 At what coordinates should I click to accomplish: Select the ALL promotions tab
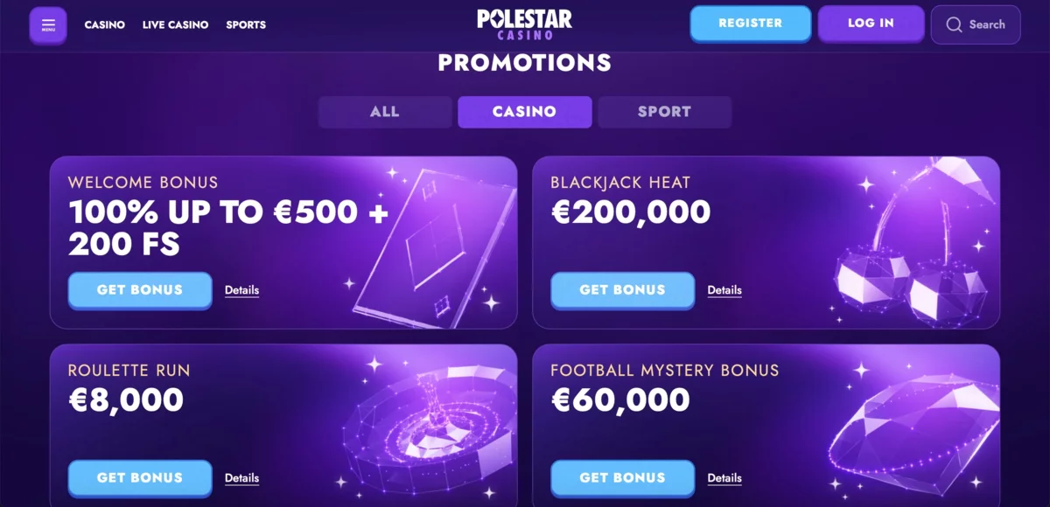pyautogui.click(x=385, y=112)
